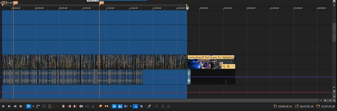337x111 pixels.
Task: Open the three-dots menu on cookoutPopoff clip
Action: click(x=233, y=67)
